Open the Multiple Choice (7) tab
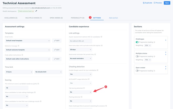173x109 pixels. 33,18
